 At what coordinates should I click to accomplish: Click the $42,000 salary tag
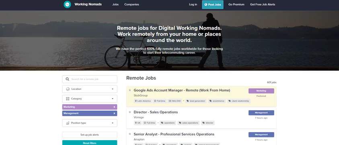point(175,101)
